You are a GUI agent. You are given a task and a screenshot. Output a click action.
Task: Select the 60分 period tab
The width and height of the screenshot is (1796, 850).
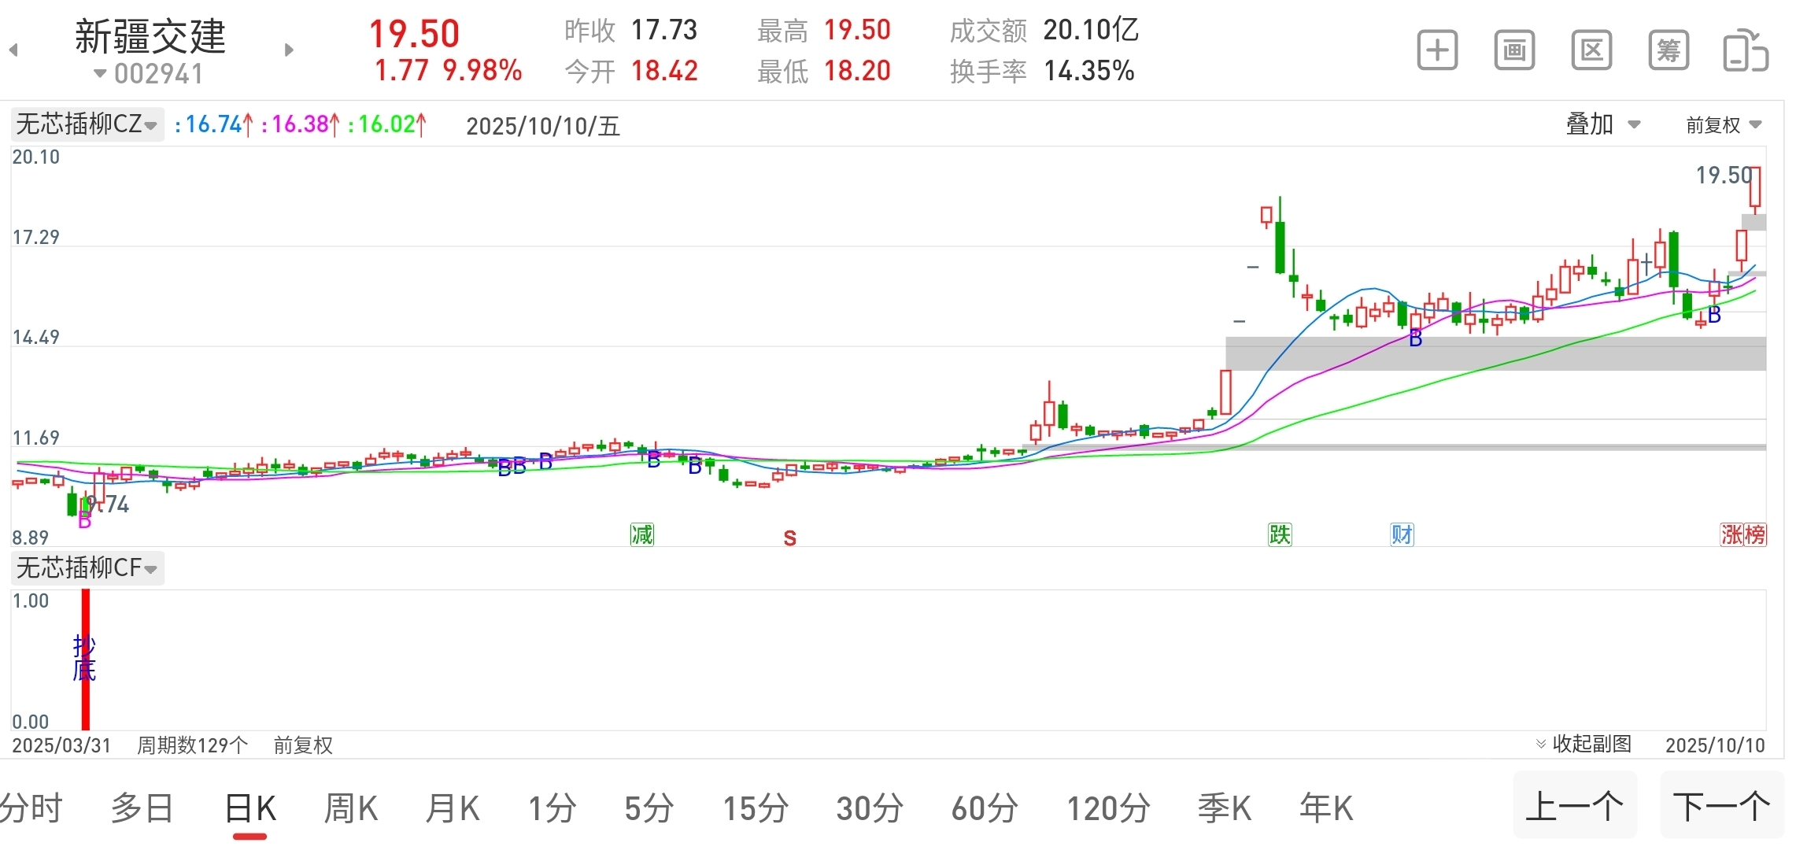click(x=985, y=808)
